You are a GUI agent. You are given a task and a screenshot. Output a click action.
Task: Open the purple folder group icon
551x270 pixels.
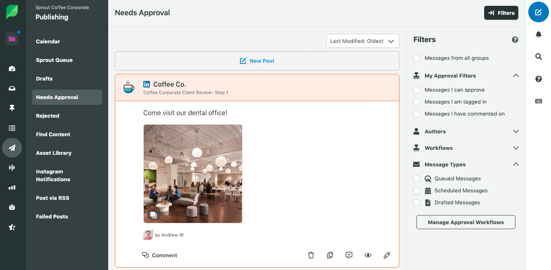point(12,39)
